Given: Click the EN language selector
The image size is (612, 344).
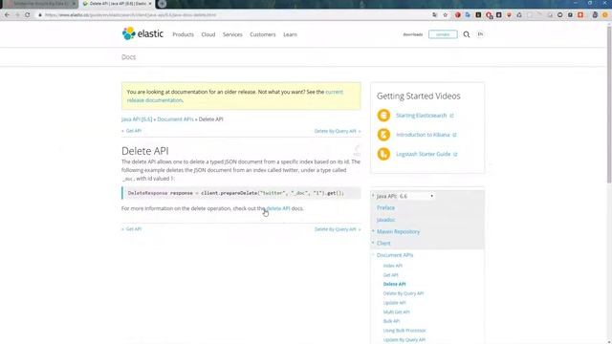Looking at the screenshot, I should (480, 34).
